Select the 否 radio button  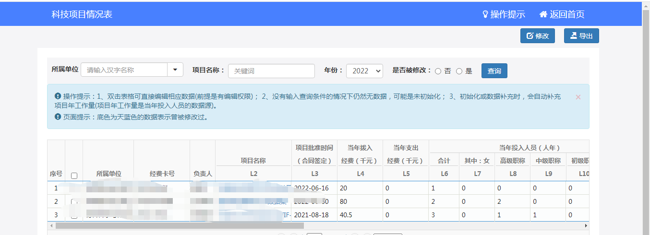[x=438, y=71]
